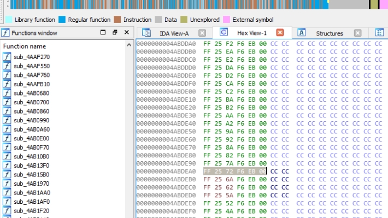Click the Enums tab icon at far right
Image resolution: width=388 pixels, height=218 pixels.
pyautogui.click(x=379, y=32)
